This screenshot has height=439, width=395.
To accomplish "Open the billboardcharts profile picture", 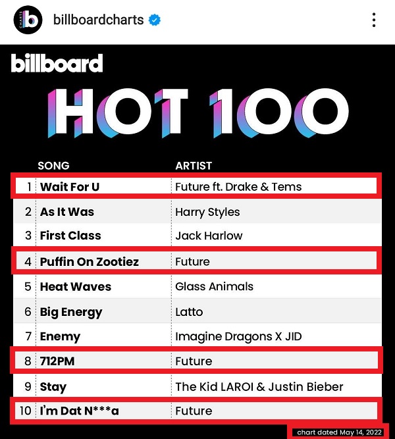I will coord(28,20).
